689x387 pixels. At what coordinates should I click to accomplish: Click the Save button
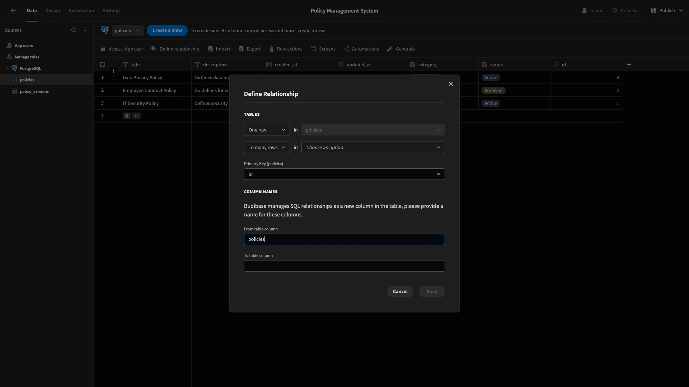tap(432, 292)
